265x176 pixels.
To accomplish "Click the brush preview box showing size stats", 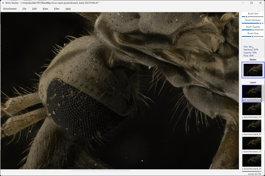I will [253, 48].
